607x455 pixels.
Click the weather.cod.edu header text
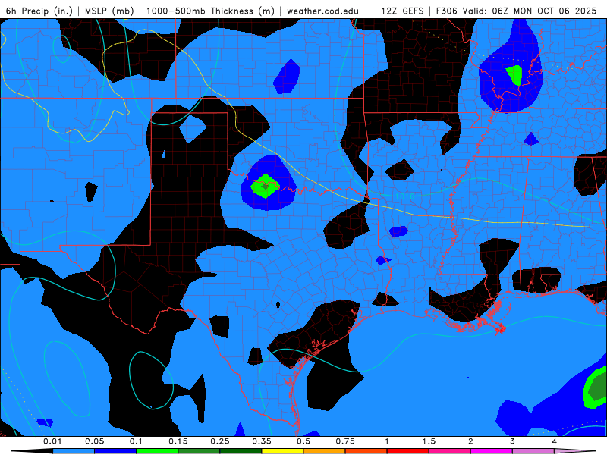322,11
